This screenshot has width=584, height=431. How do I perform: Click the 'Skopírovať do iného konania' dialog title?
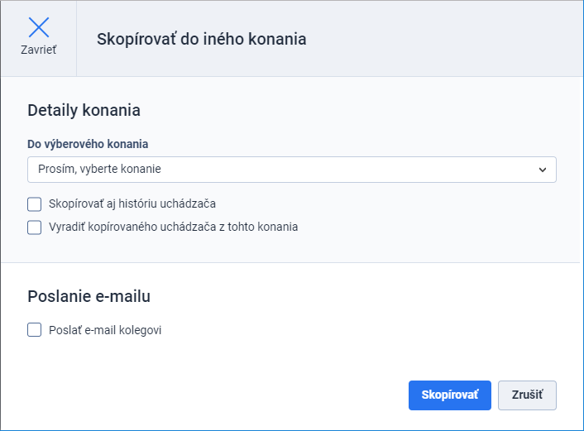coord(202,39)
